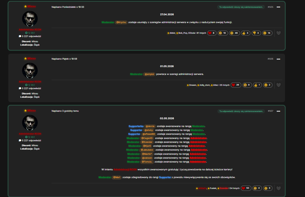Click the surprised emoji reaction with 14
Viewport: 305px width, 197px height.
click(x=267, y=33)
